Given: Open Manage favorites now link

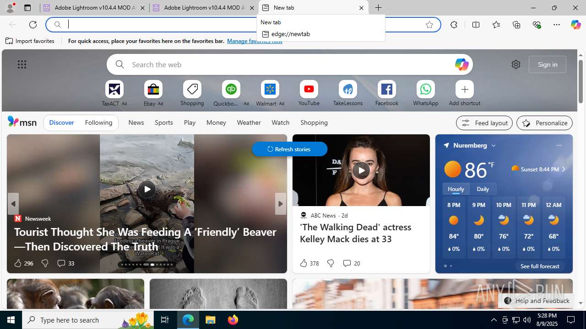Looking at the screenshot, I should [x=255, y=41].
